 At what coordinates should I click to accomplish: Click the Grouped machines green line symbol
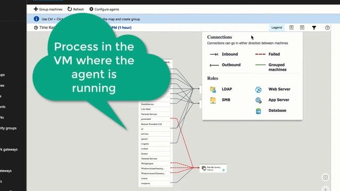point(260,65)
